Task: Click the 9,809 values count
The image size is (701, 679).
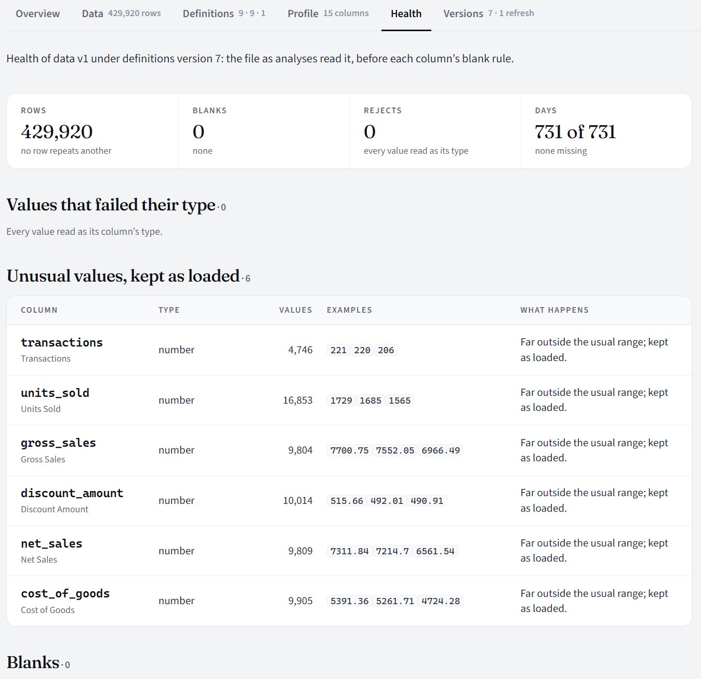Action: (x=300, y=551)
